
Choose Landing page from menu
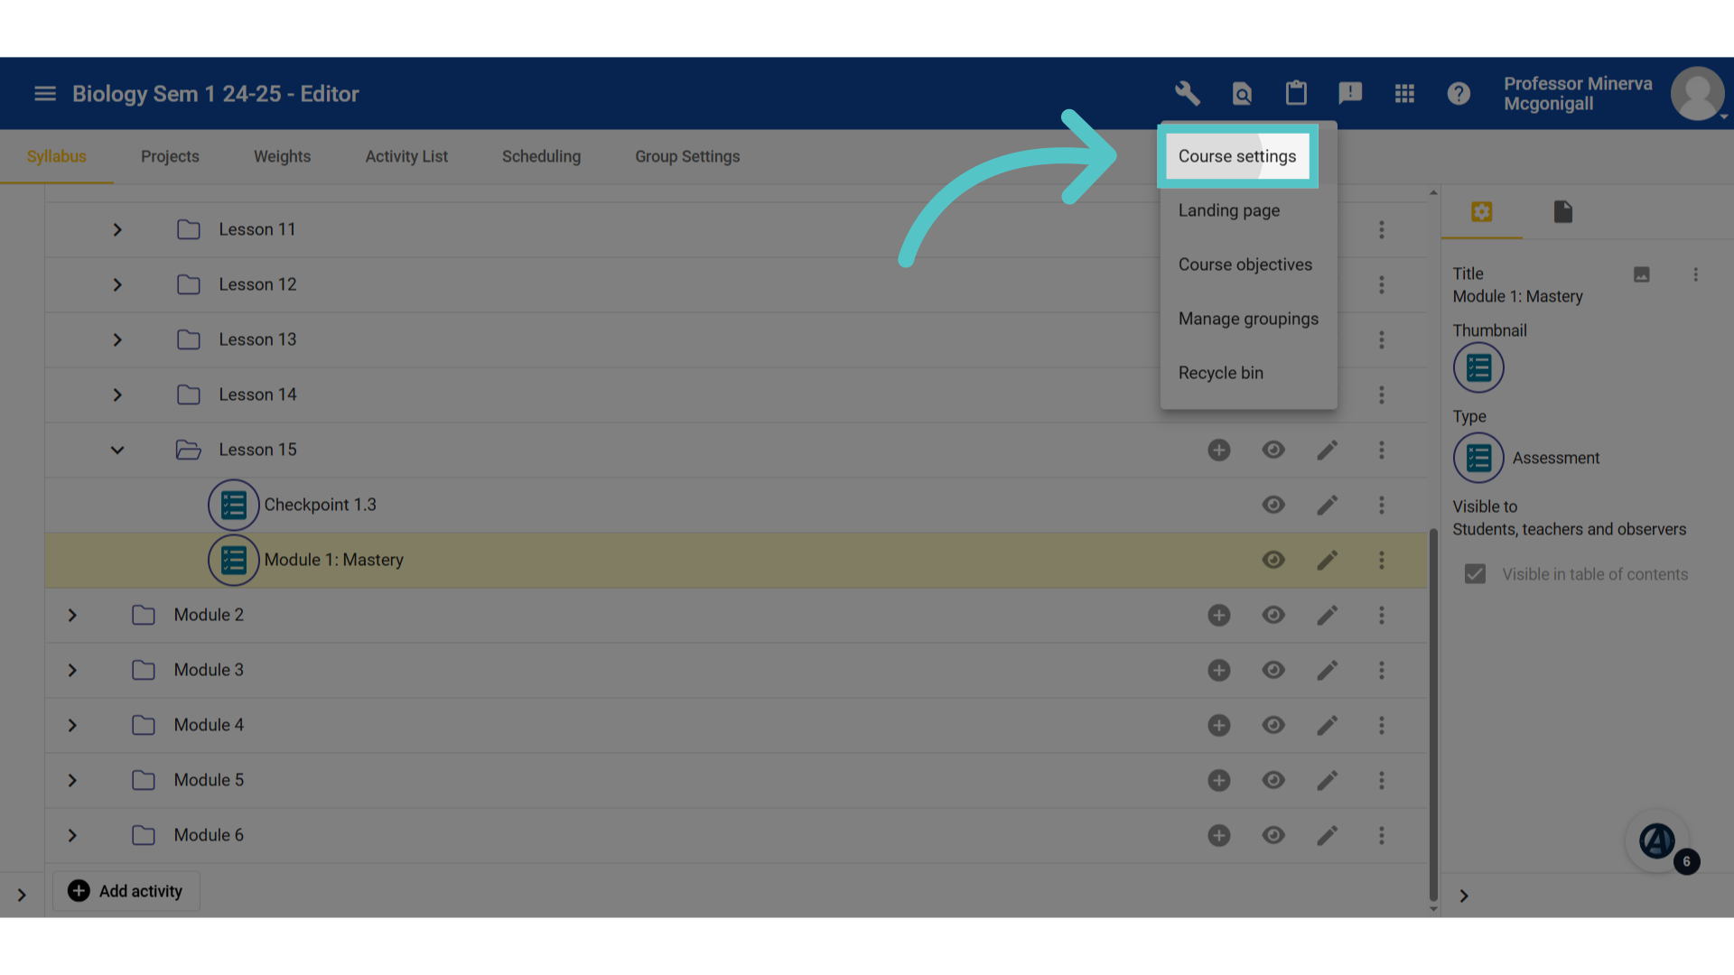(x=1248, y=210)
